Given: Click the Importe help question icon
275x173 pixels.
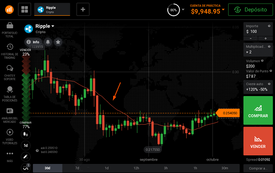Looking at the screenshot, I should click(269, 26).
